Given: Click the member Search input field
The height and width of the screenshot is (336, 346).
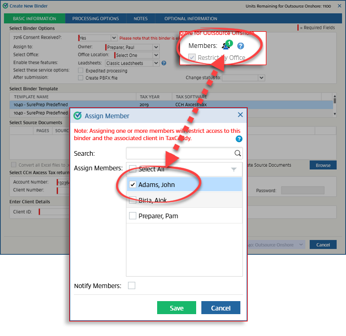Looking at the screenshot, I should (x=184, y=153).
